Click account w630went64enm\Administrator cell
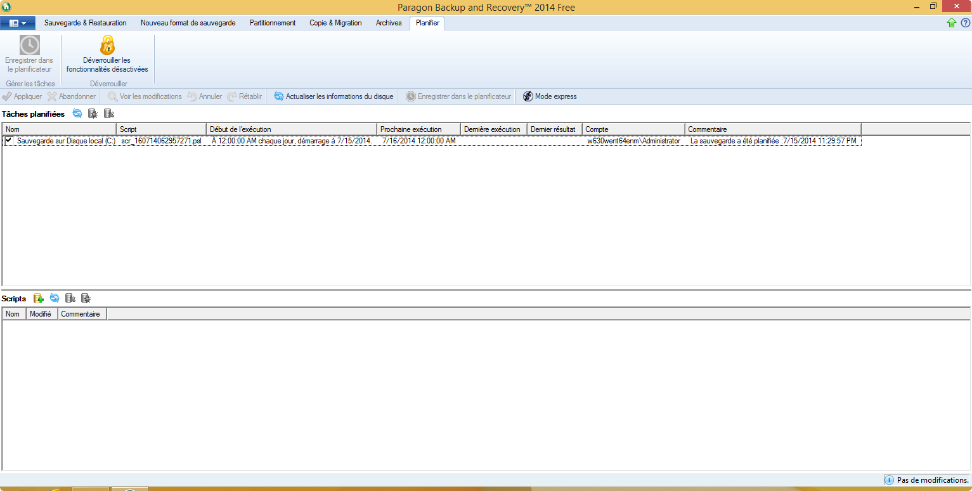The width and height of the screenshot is (972, 491). pyautogui.click(x=633, y=141)
